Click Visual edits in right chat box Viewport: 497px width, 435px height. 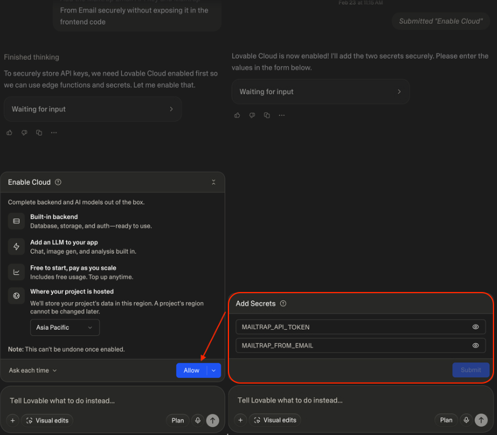(275, 420)
